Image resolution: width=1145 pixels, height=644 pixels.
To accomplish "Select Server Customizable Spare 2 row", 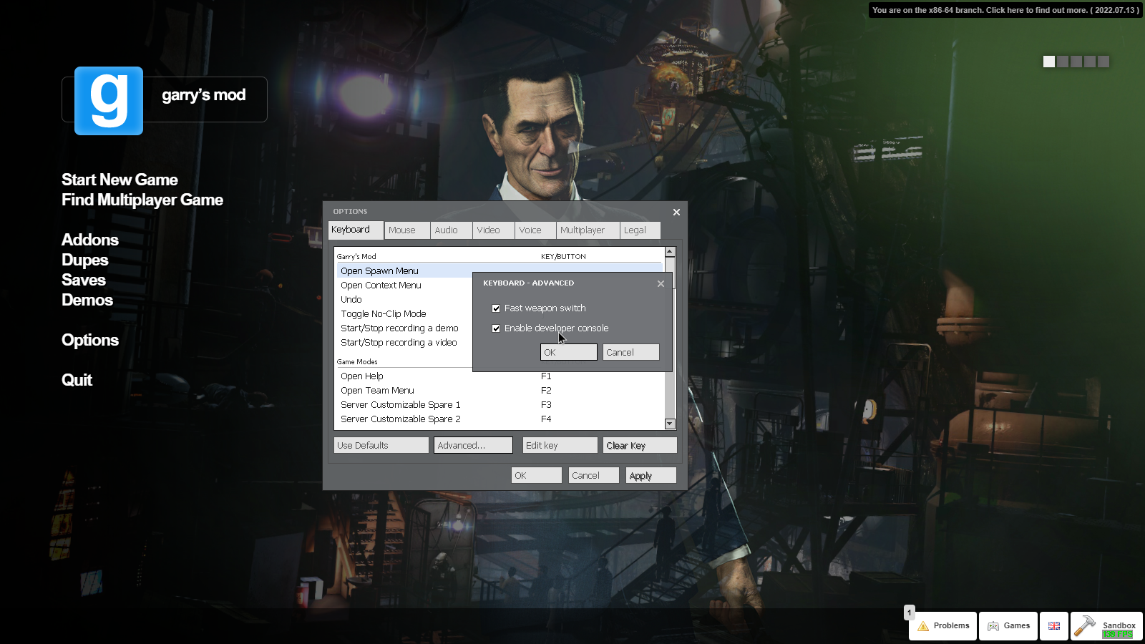I will [x=501, y=419].
